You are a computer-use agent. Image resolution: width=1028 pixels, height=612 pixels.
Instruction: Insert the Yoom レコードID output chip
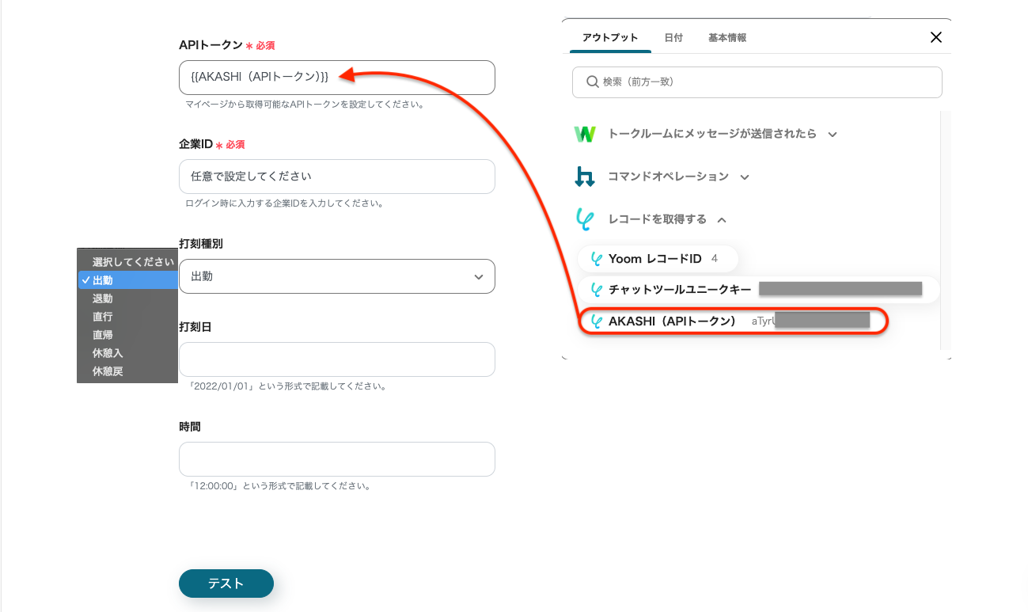[x=658, y=259]
